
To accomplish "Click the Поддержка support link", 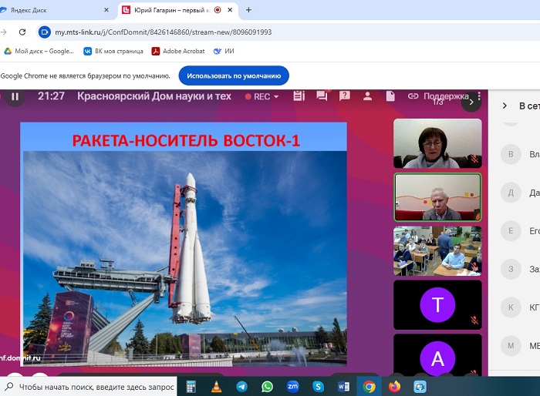I will click(x=439, y=96).
